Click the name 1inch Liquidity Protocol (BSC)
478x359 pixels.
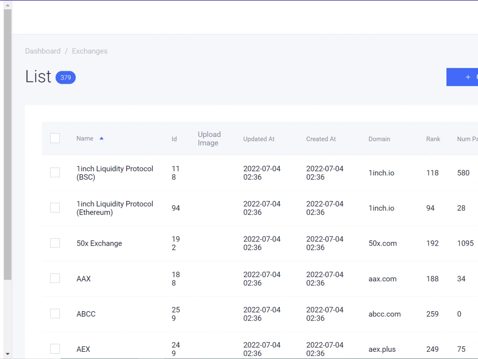[x=115, y=173]
